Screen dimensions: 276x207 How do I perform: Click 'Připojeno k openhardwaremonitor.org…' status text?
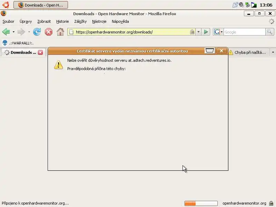coord(35,203)
